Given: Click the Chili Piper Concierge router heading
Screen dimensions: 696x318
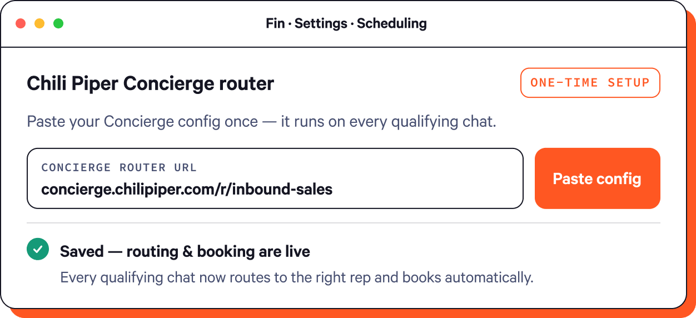Looking at the screenshot, I should point(151,83).
